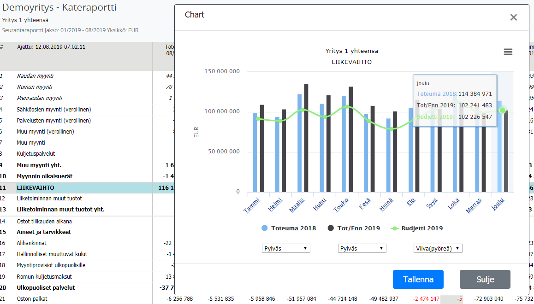Screen dimensions: 534x304
Task: Expand the Viiva(pyöreä) chart type dropdown
Action: tap(438, 248)
